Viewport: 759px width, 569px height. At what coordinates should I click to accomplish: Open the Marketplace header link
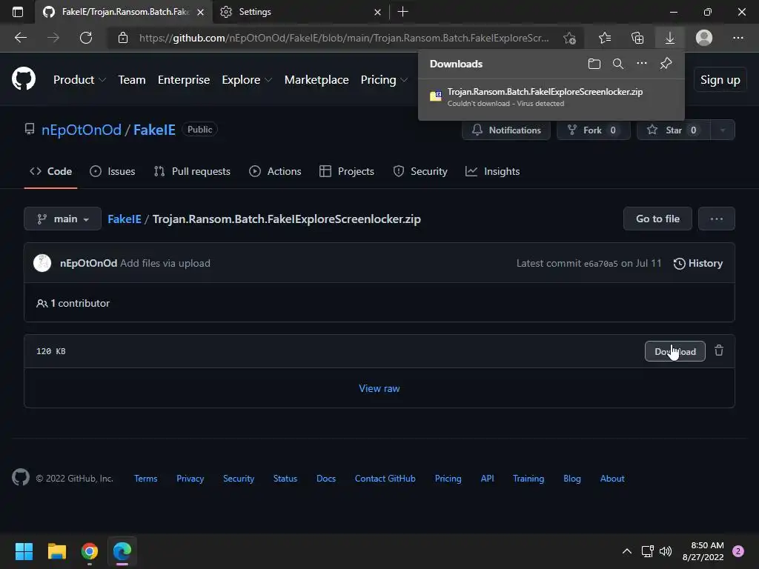(316, 80)
